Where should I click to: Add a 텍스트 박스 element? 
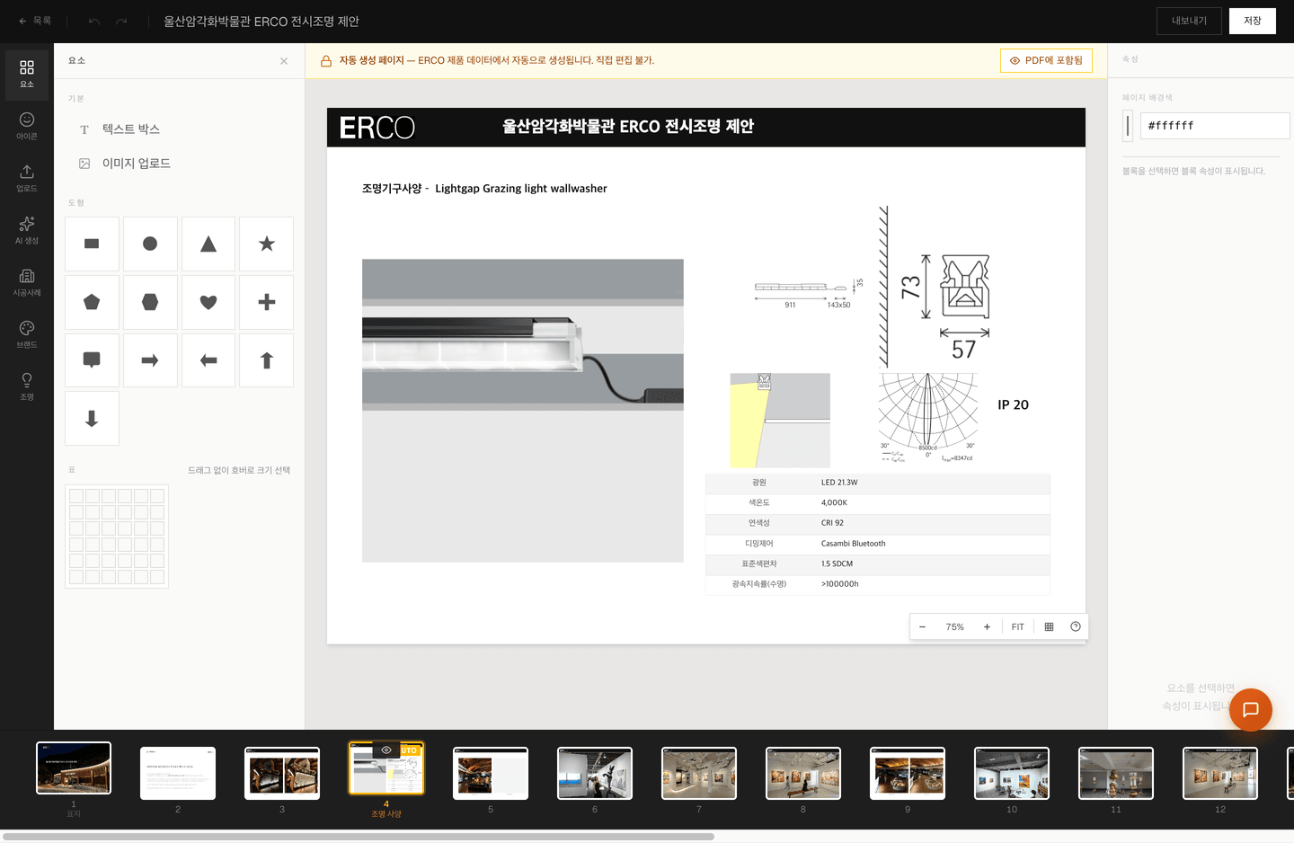pyautogui.click(x=180, y=129)
